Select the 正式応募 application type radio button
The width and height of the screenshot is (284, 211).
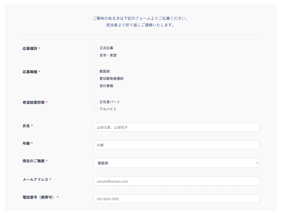click(x=96, y=48)
